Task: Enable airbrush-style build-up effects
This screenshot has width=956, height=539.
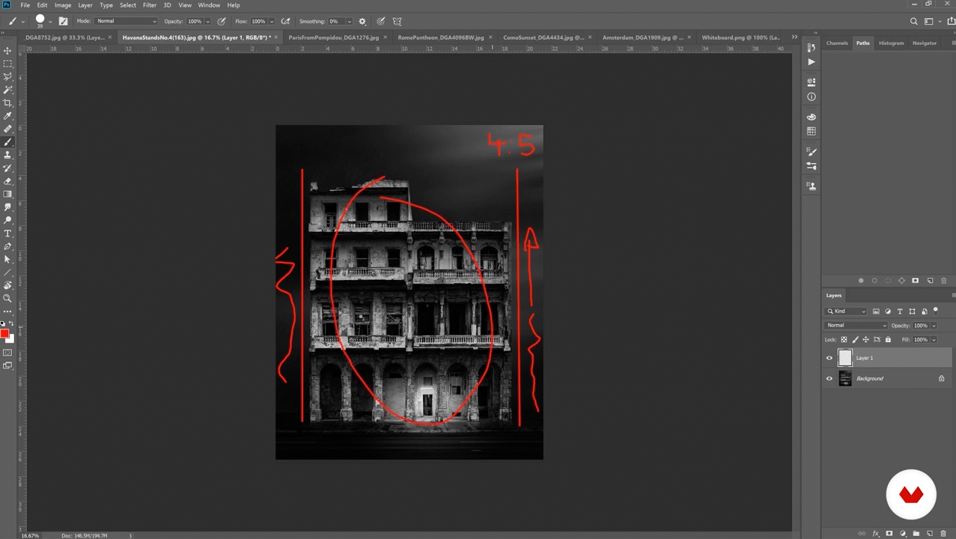Action: (x=285, y=21)
